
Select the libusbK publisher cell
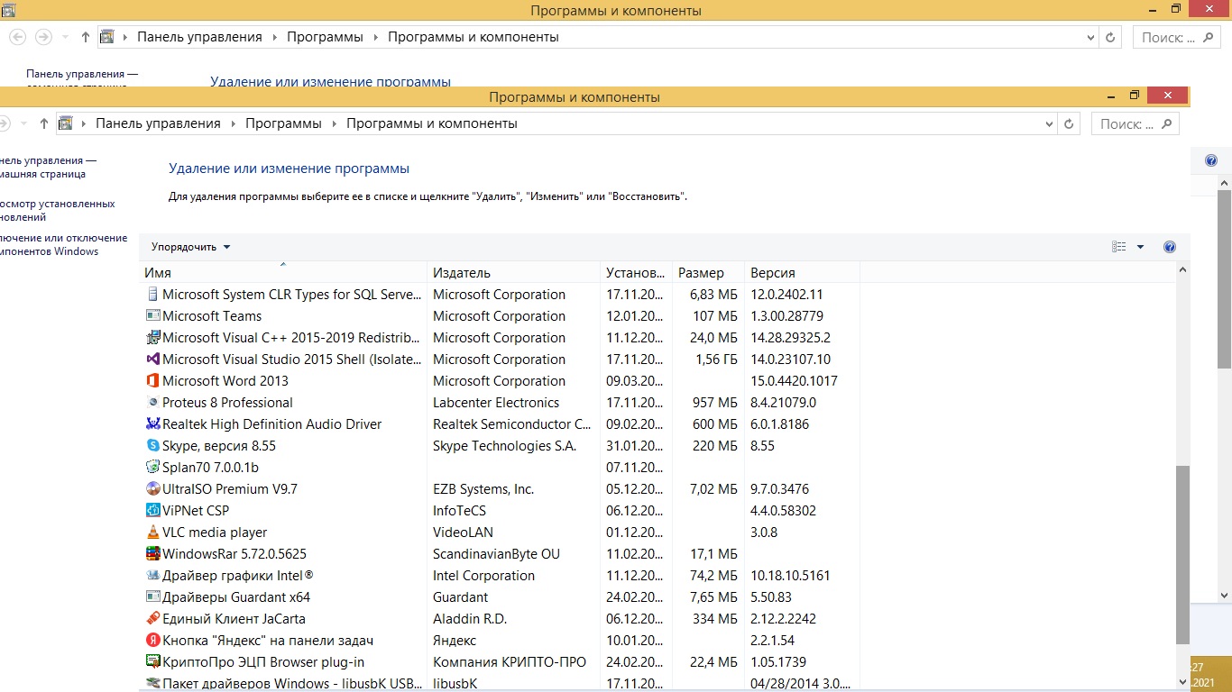(455, 684)
